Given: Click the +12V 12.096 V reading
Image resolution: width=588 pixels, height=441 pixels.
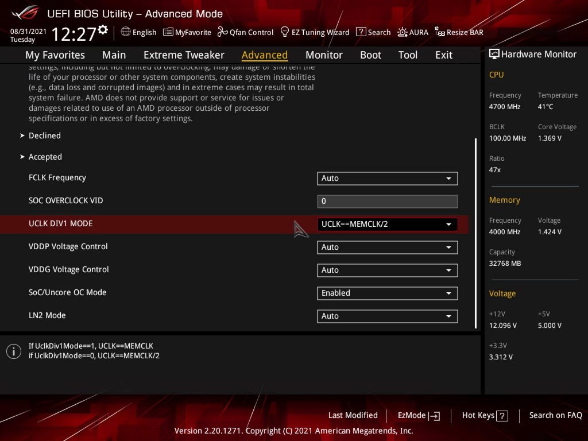Looking at the screenshot, I should point(503,326).
